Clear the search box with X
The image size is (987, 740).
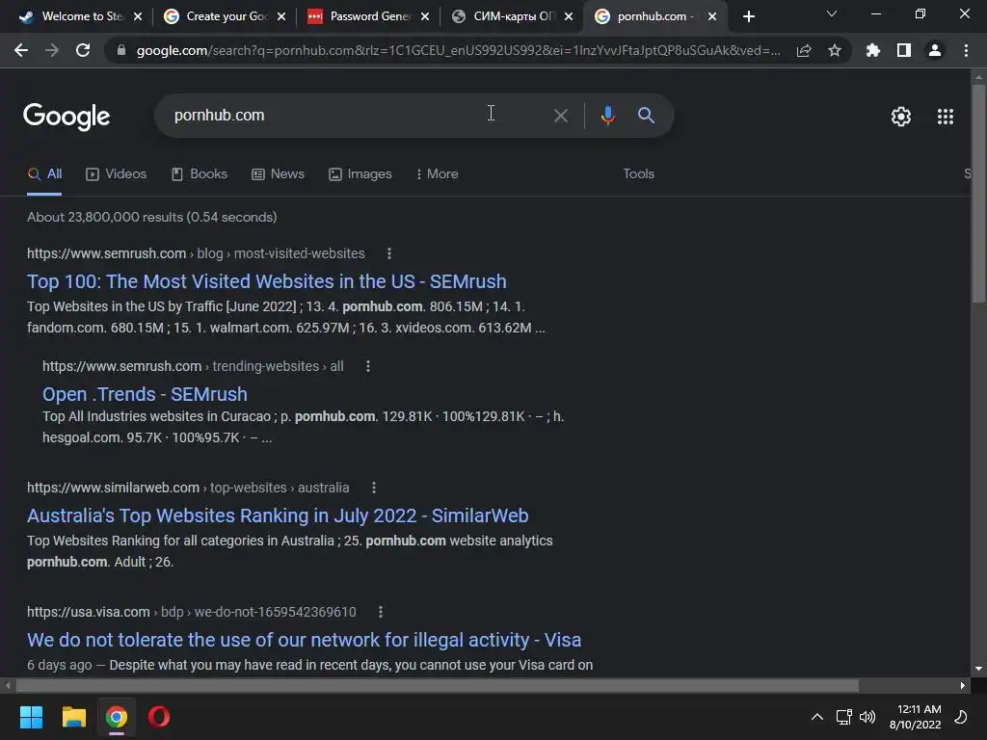coord(560,116)
